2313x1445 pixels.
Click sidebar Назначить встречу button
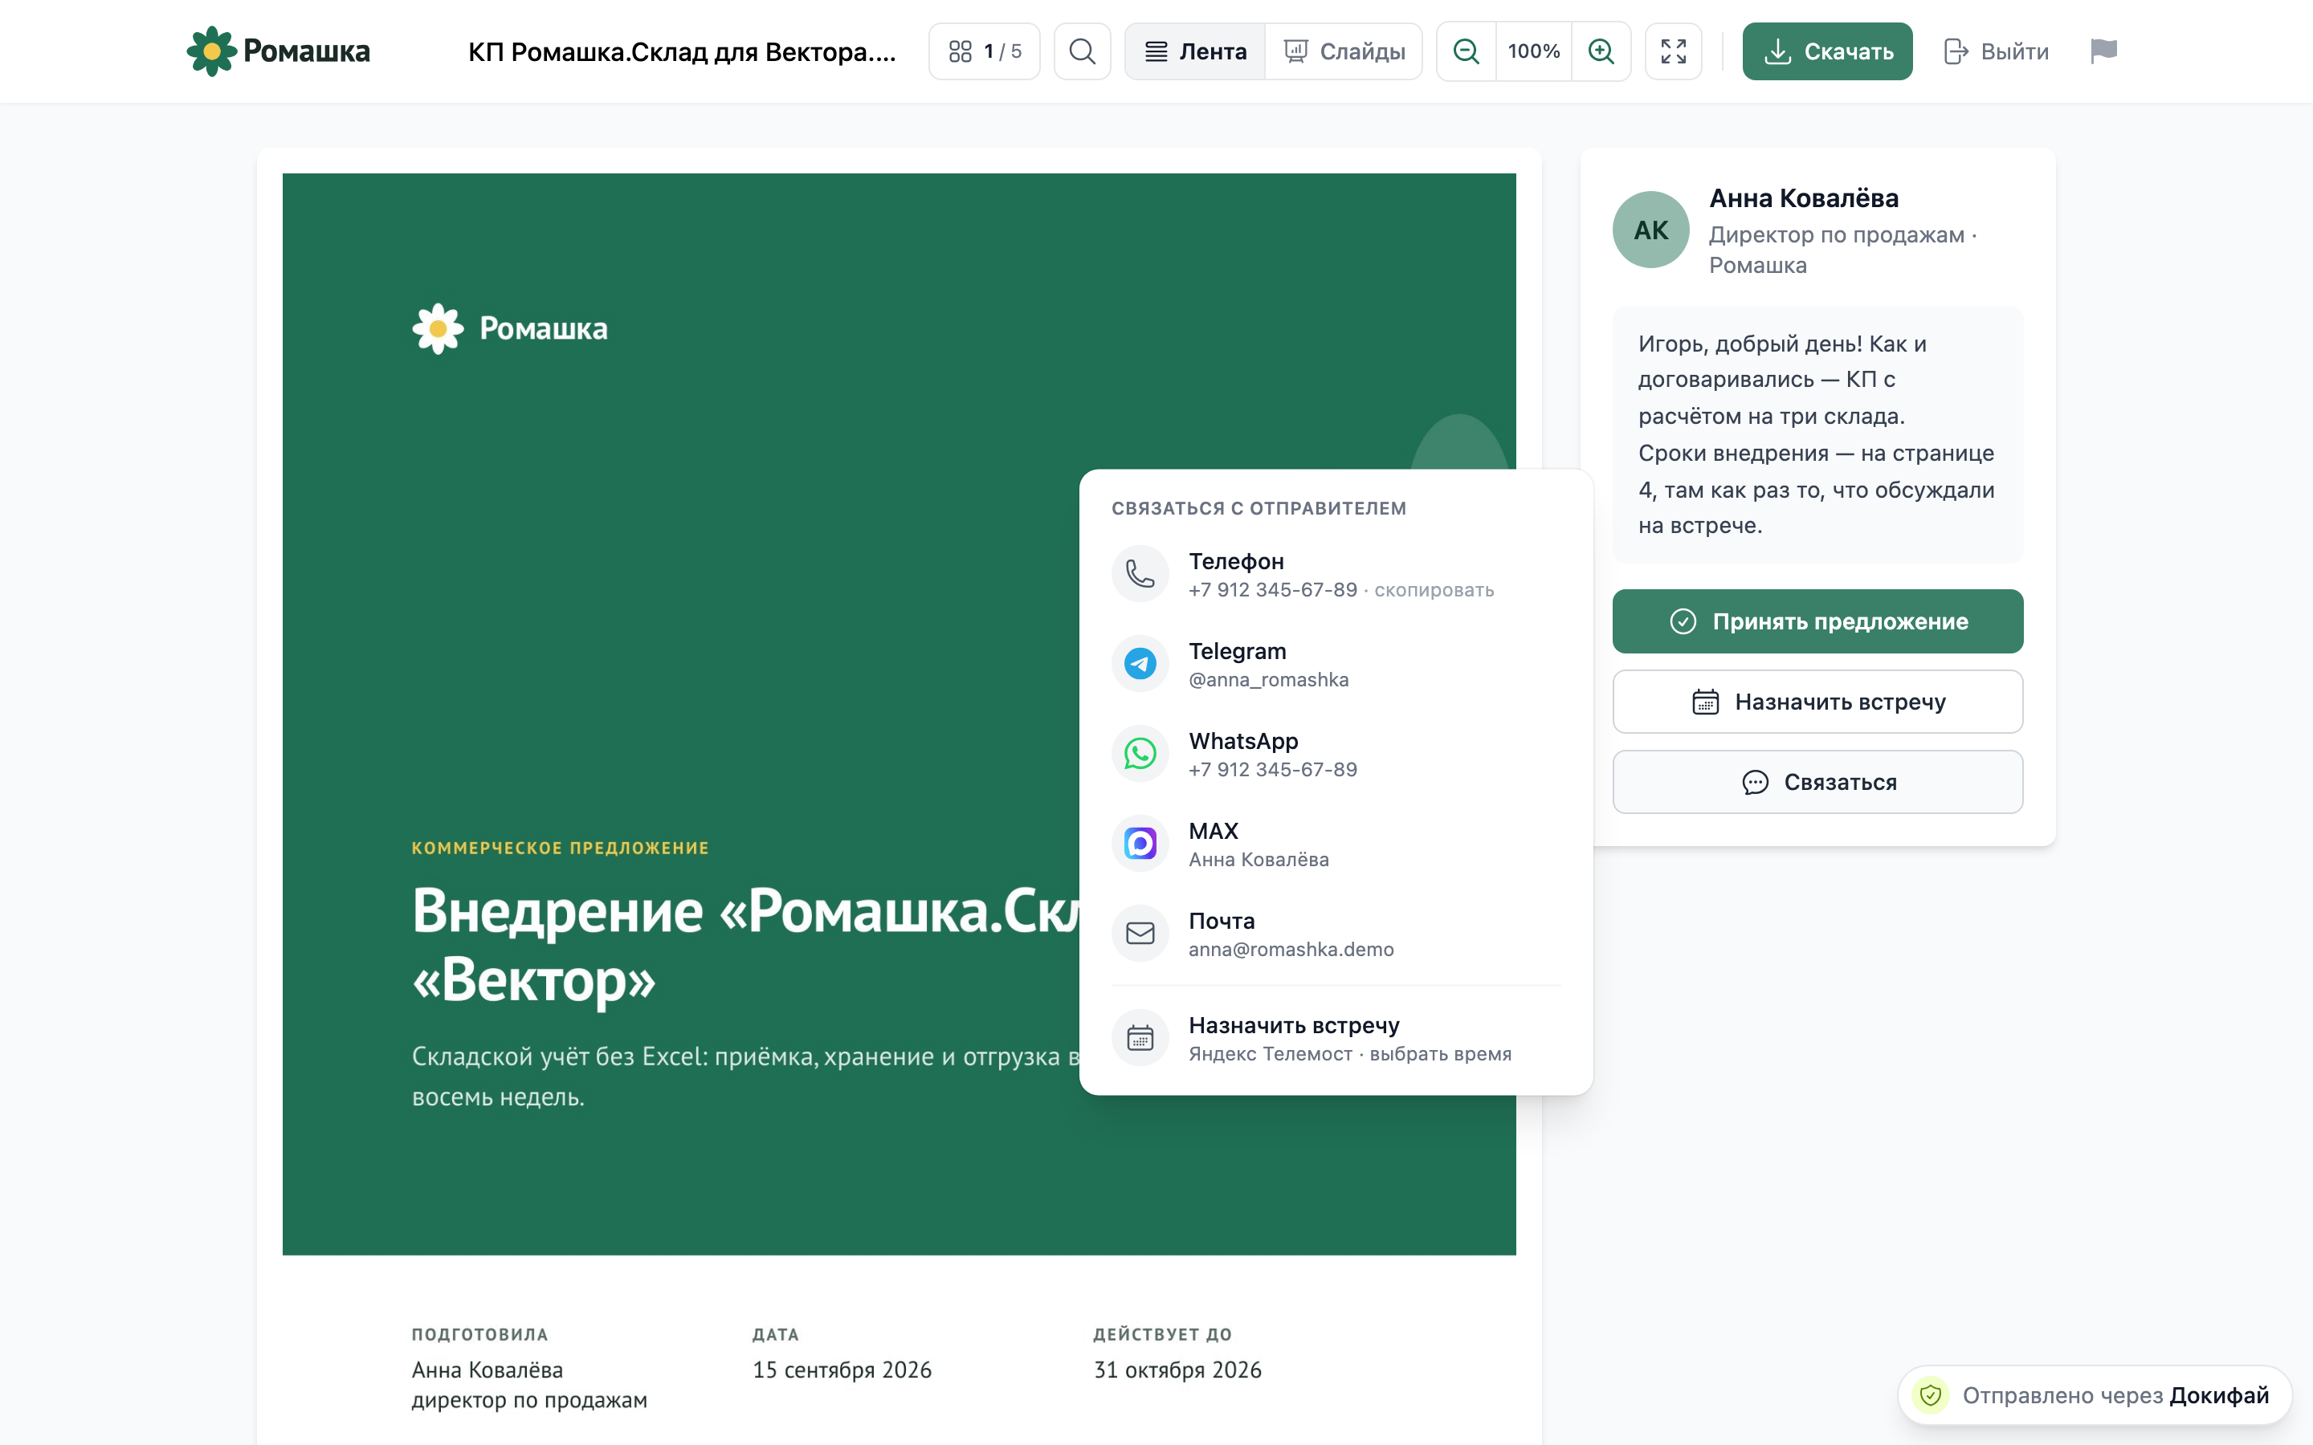tap(1817, 702)
